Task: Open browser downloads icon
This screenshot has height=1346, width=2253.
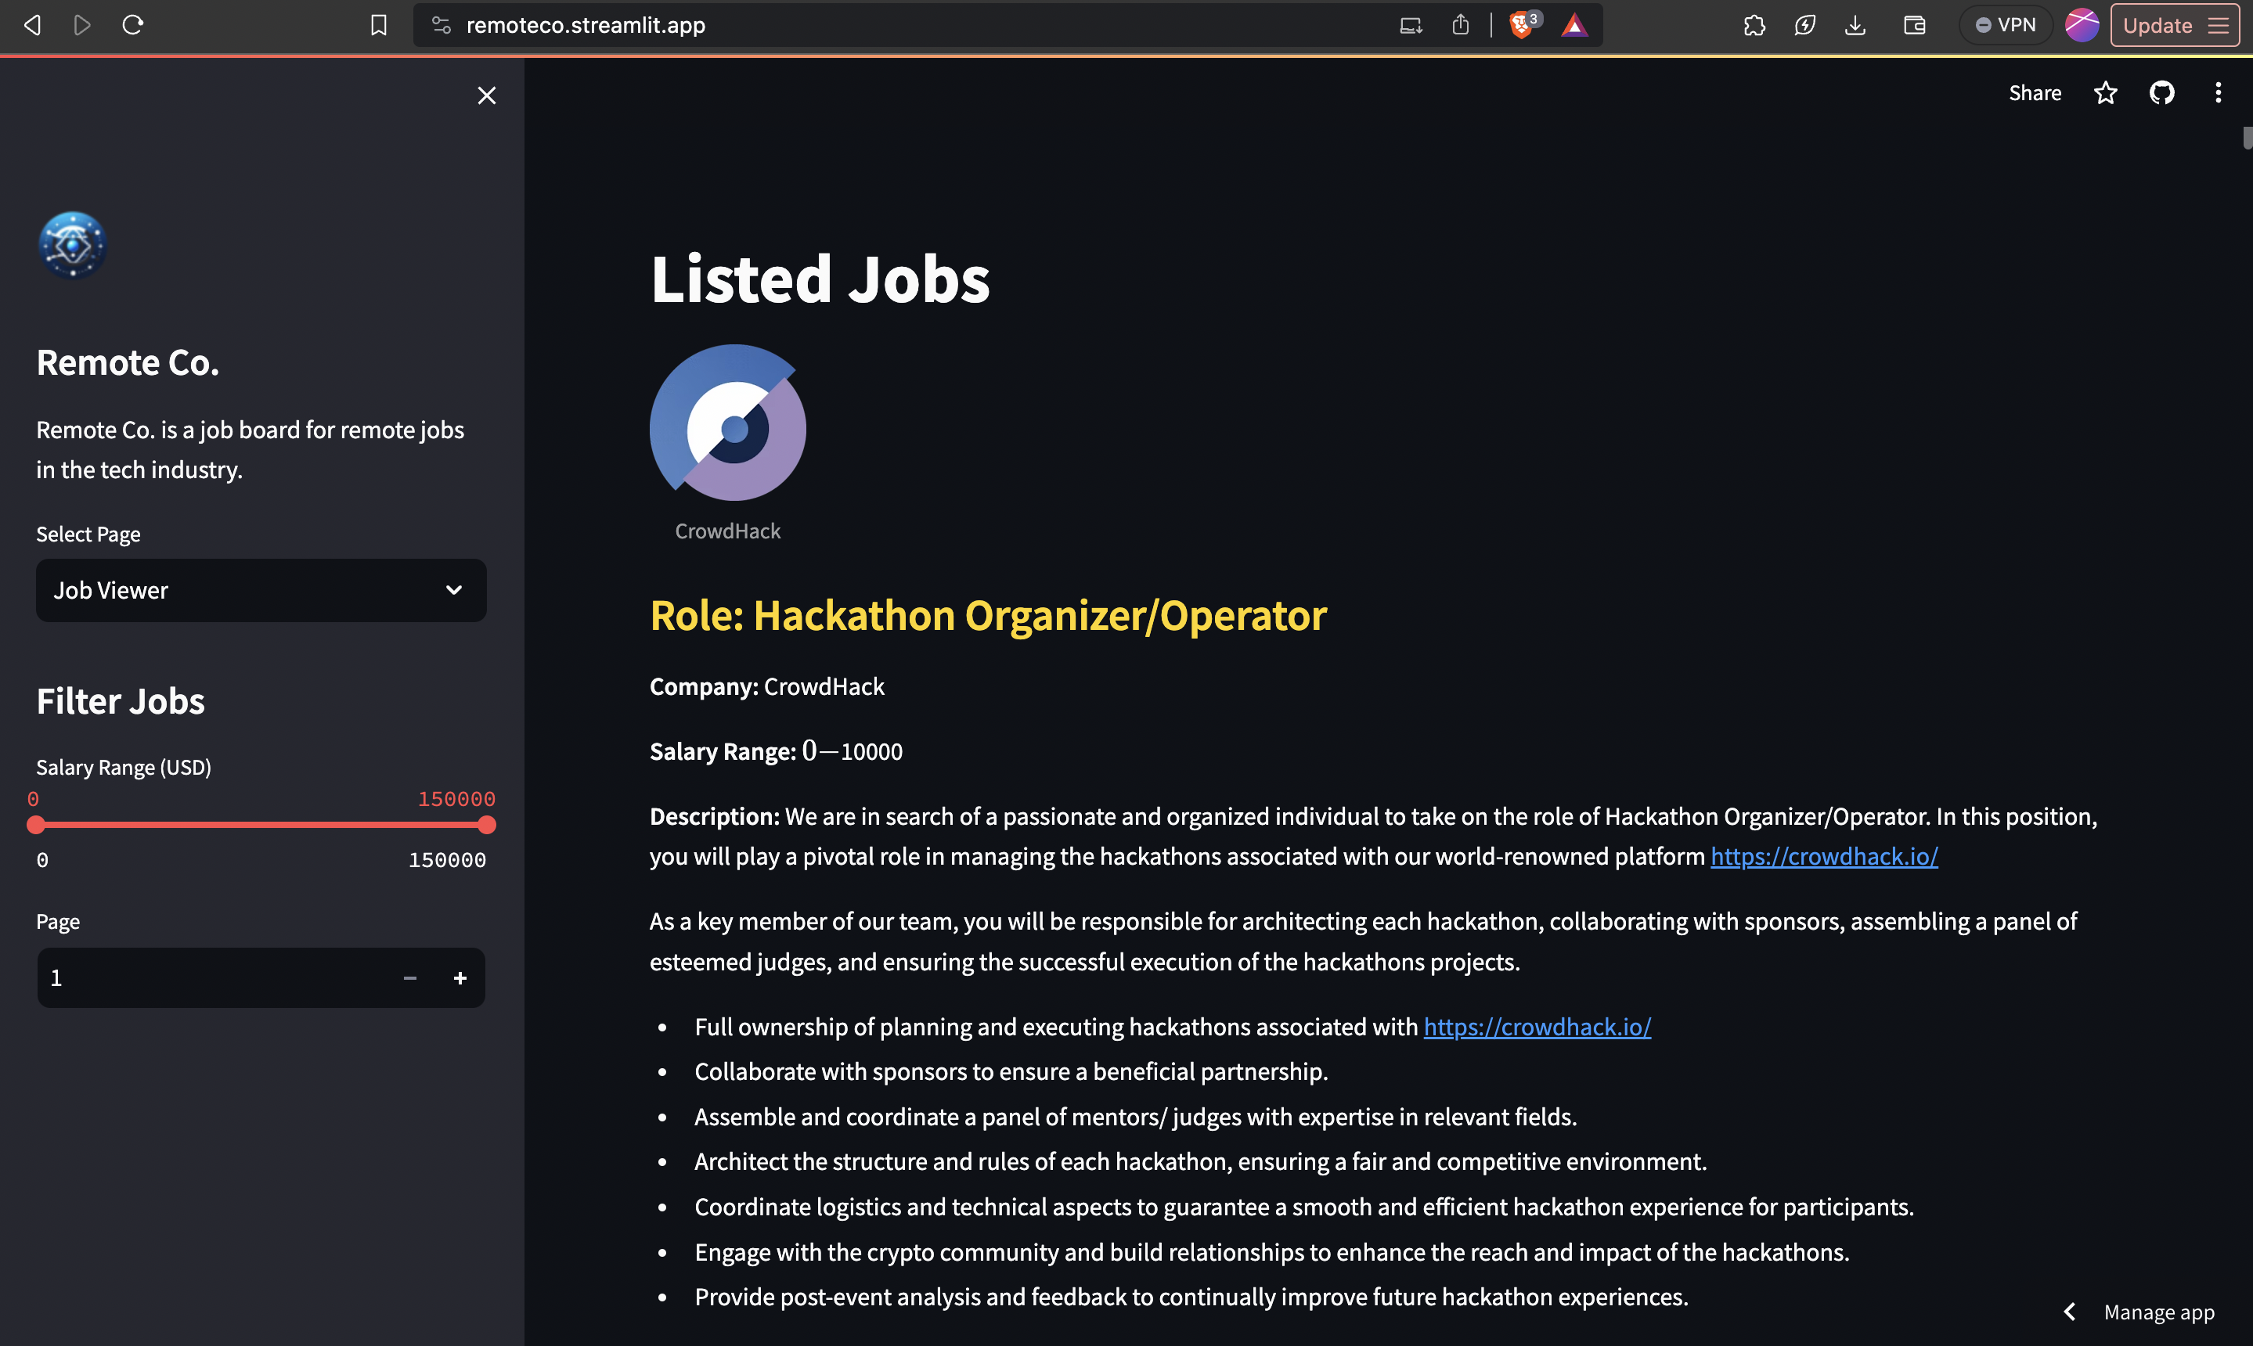Action: tap(1855, 25)
